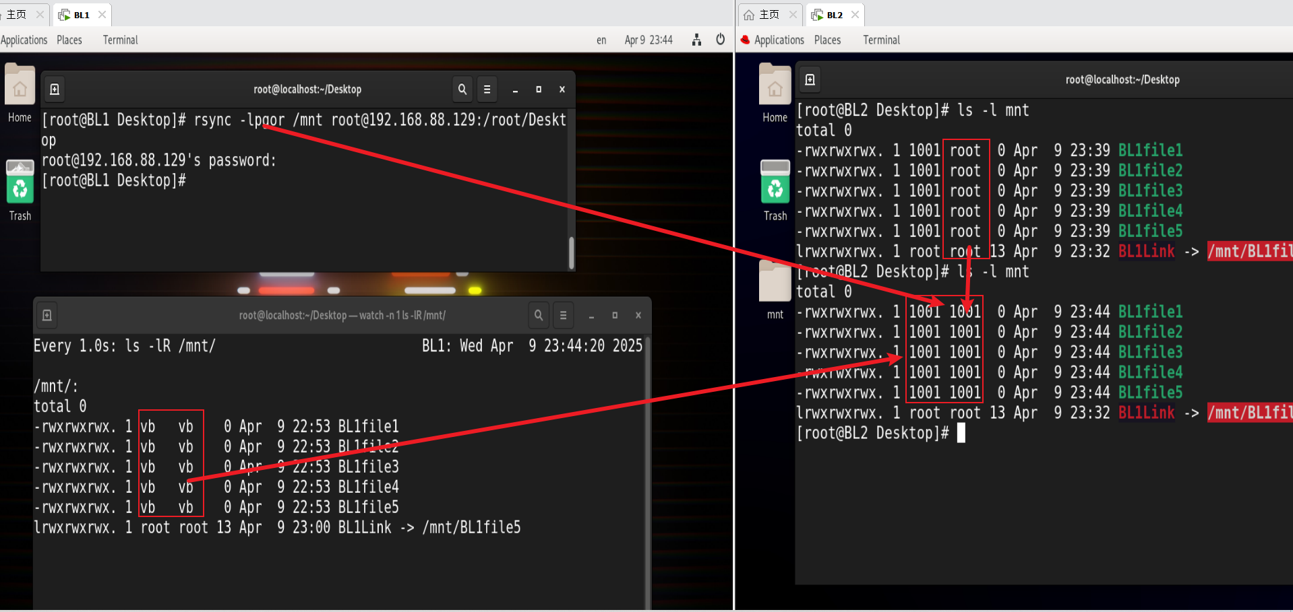
Task: Click scrollbar in rsync terminal window
Action: 572,252
